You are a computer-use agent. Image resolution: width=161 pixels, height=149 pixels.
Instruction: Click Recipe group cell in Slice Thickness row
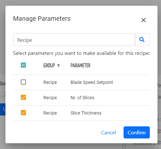pos(50,113)
